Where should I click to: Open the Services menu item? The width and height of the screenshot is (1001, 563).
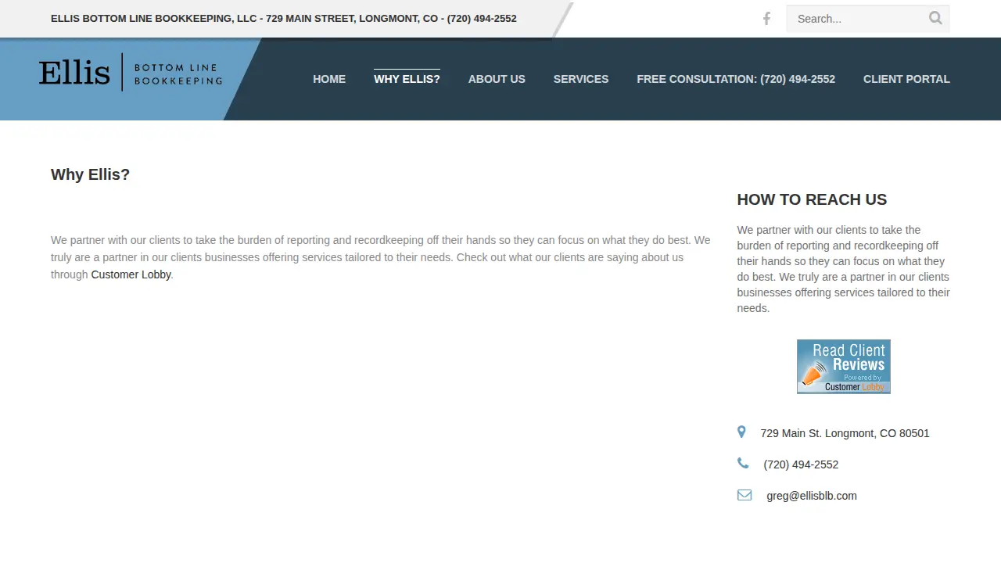(x=581, y=79)
